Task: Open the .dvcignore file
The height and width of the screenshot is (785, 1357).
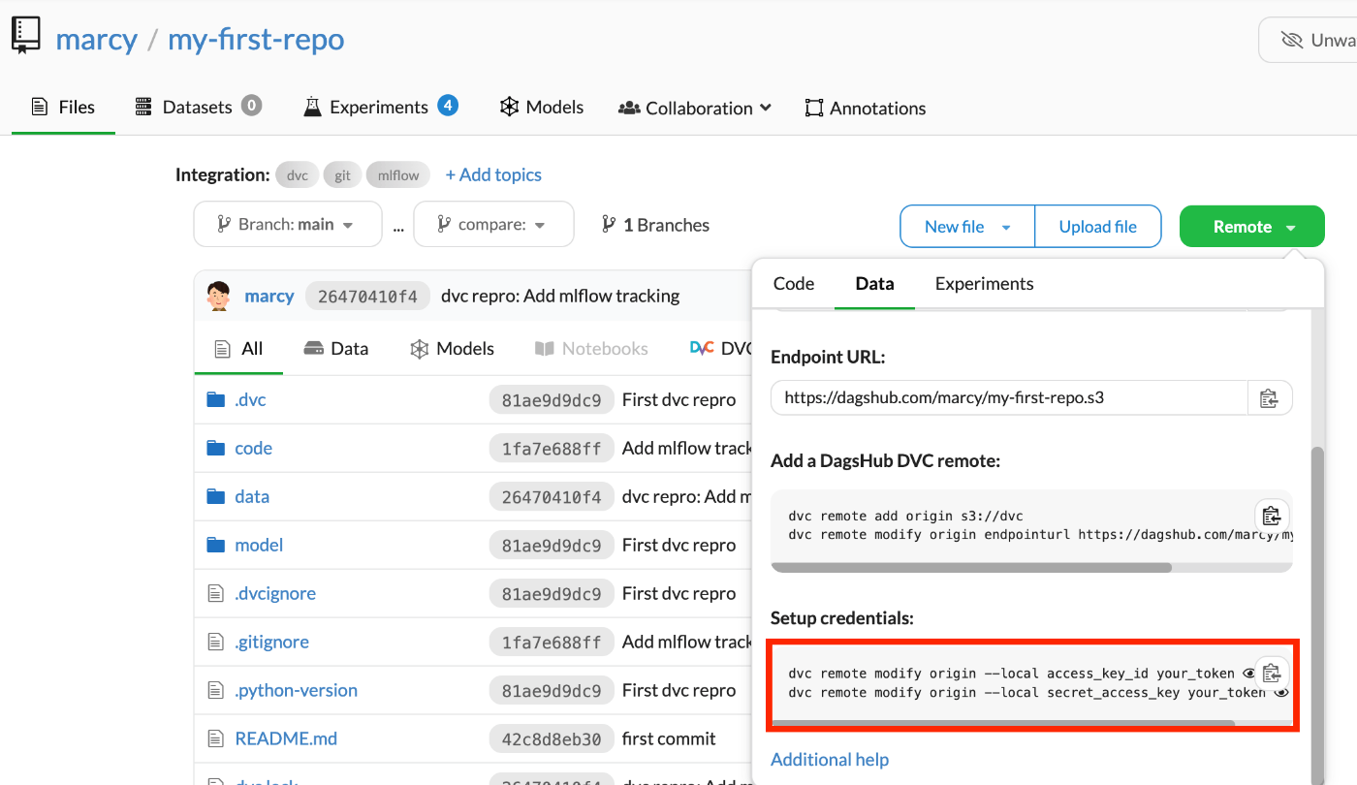Action: (x=275, y=593)
